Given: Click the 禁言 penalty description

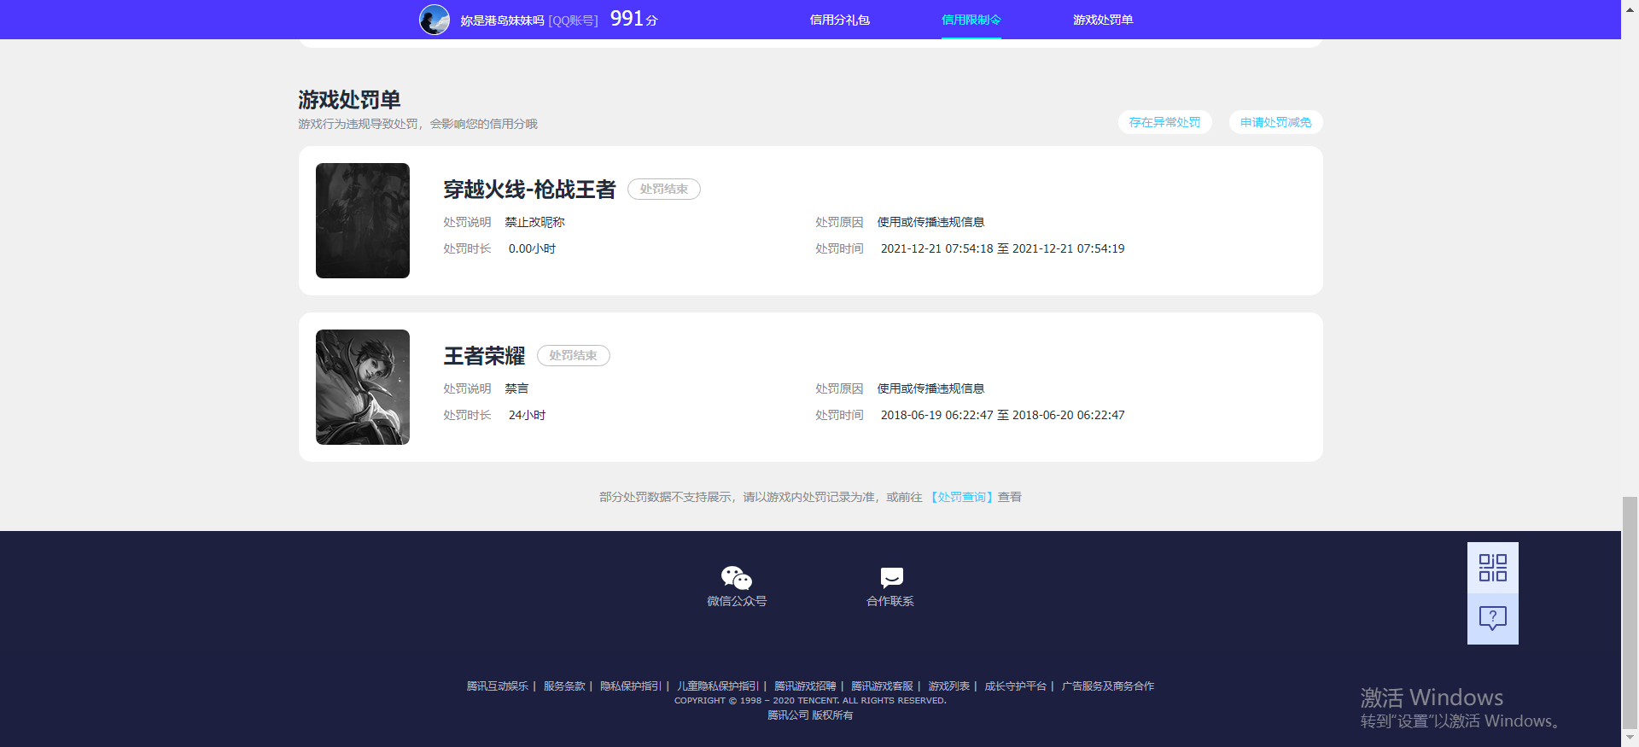Looking at the screenshot, I should tap(516, 388).
